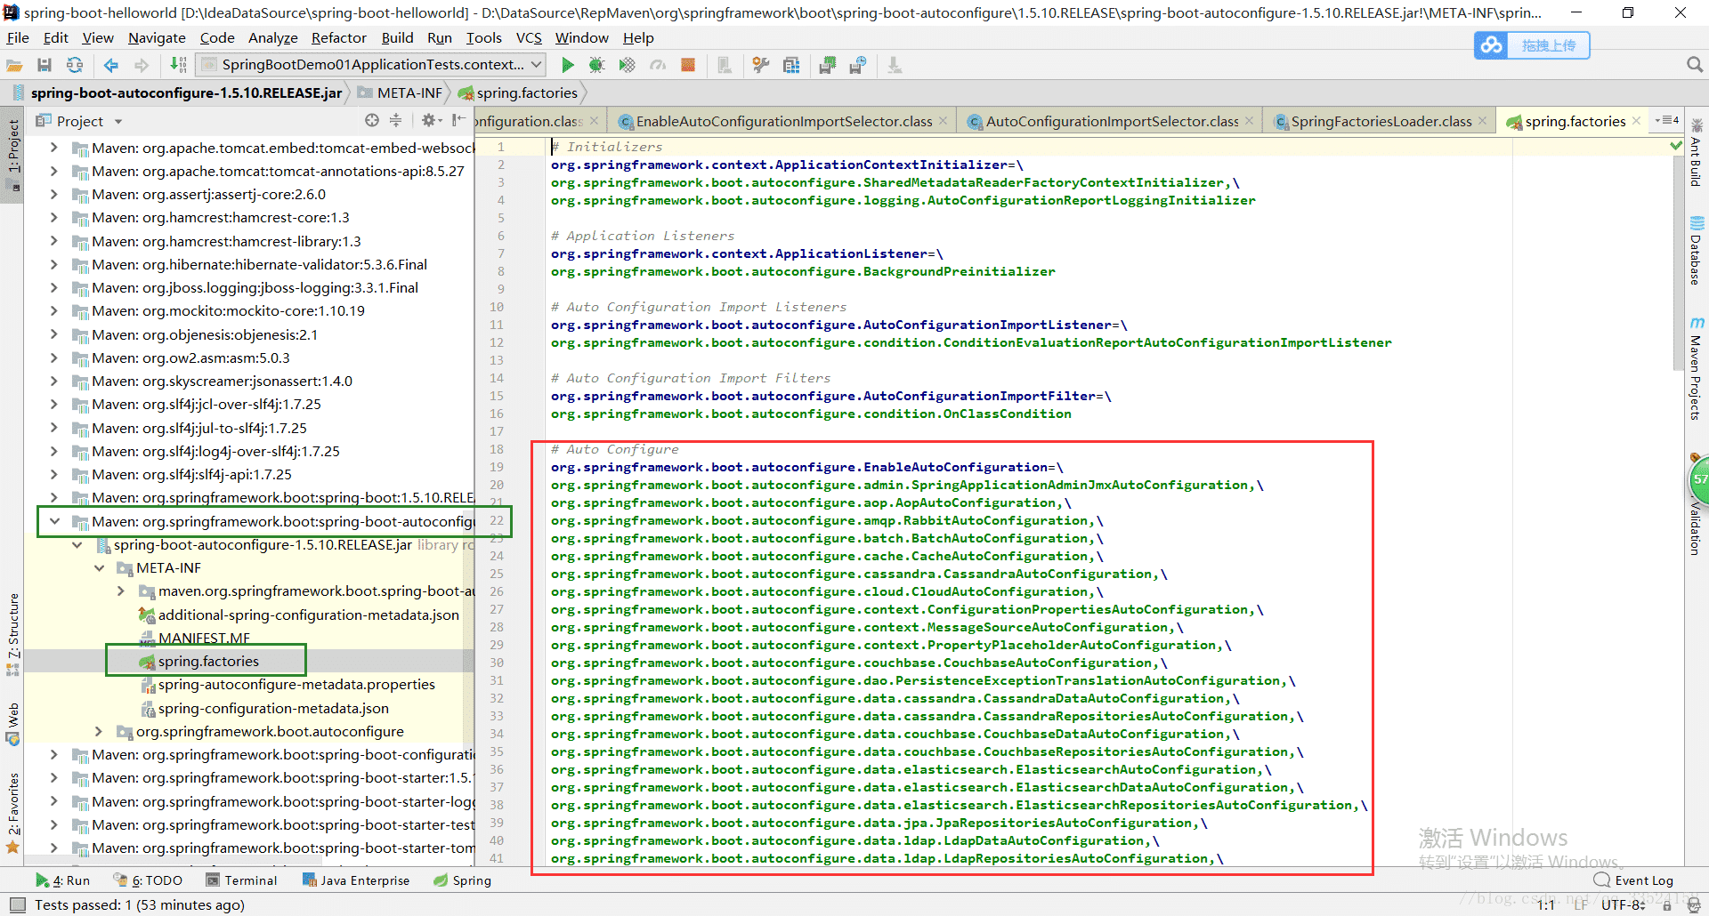Stop the running process (red square)
The height and width of the screenshot is (916, 1709).
pyautogui.click(x=688, y=65)
